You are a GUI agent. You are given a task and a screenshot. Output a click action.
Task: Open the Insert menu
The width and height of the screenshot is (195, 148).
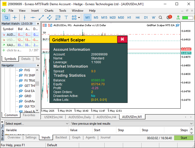click(35, 11)
